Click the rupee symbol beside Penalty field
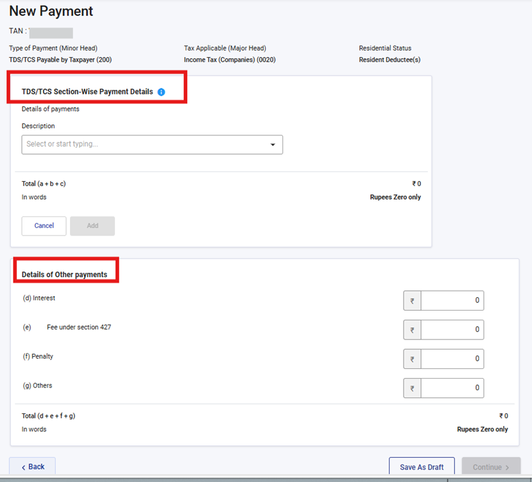532x482 pixels. pyautogui.click(x=412, y=359)
